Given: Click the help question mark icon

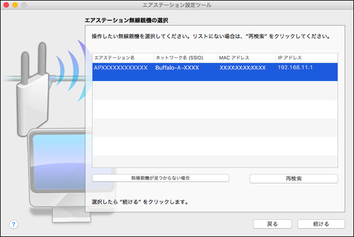Looking at the screenshot, I should click(14, 224).
